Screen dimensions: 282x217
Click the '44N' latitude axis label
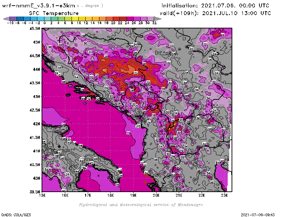click(x=36, y=69)
